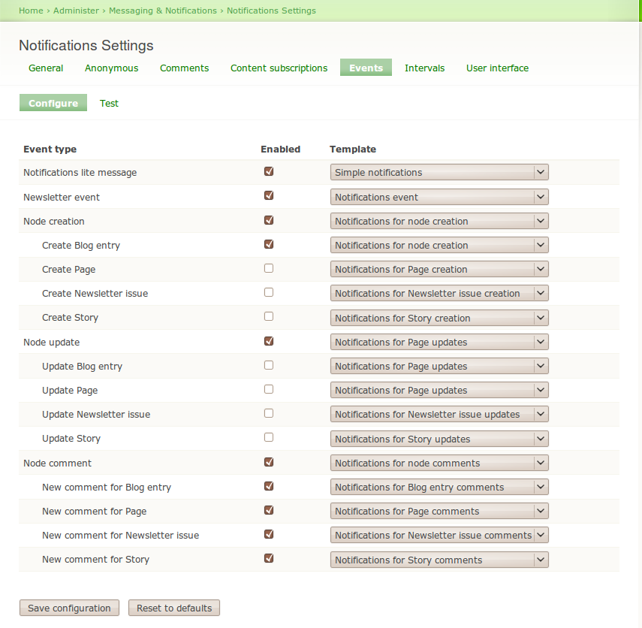Switch to the User interface tab
Image resolution: width=642 pixels, height=628 pixels.
(x=496, y=68)
